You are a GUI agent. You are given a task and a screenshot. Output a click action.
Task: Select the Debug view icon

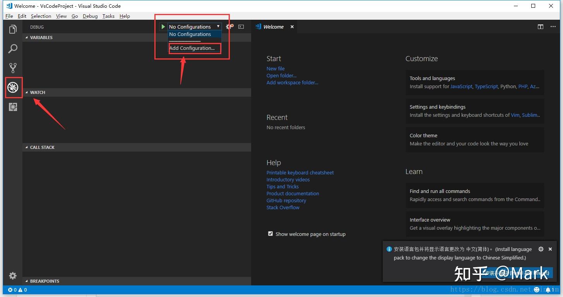[13, 88]
